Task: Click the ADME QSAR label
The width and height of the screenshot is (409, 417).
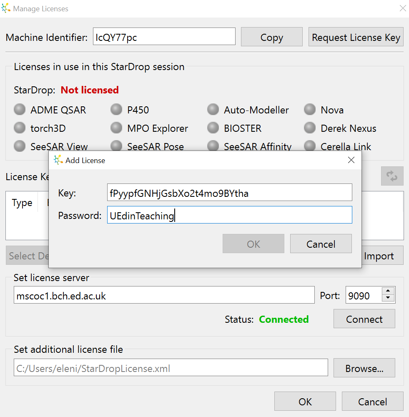Action: click(58, 110)
